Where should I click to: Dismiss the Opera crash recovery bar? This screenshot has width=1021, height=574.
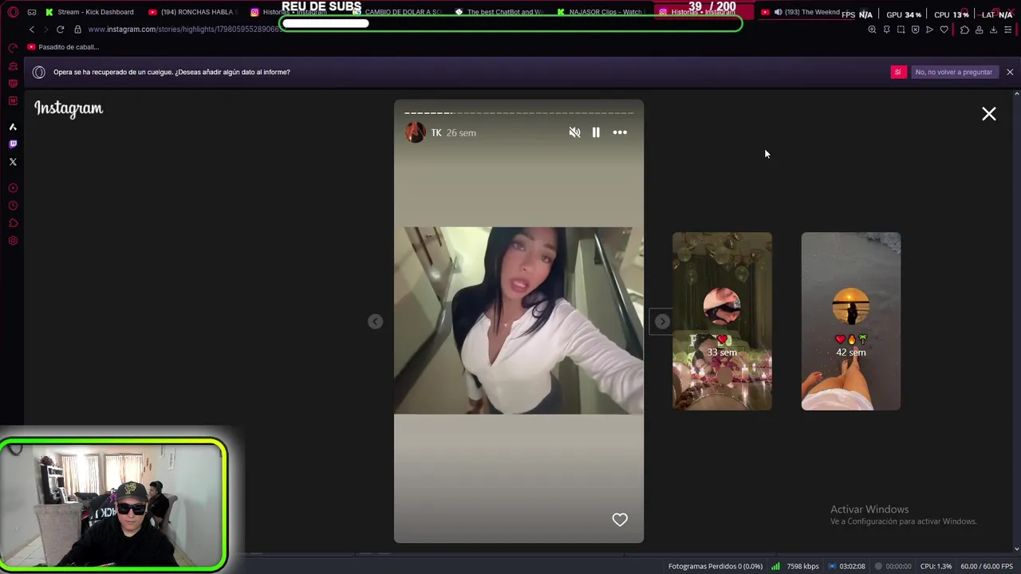(x=1010, y=72)
